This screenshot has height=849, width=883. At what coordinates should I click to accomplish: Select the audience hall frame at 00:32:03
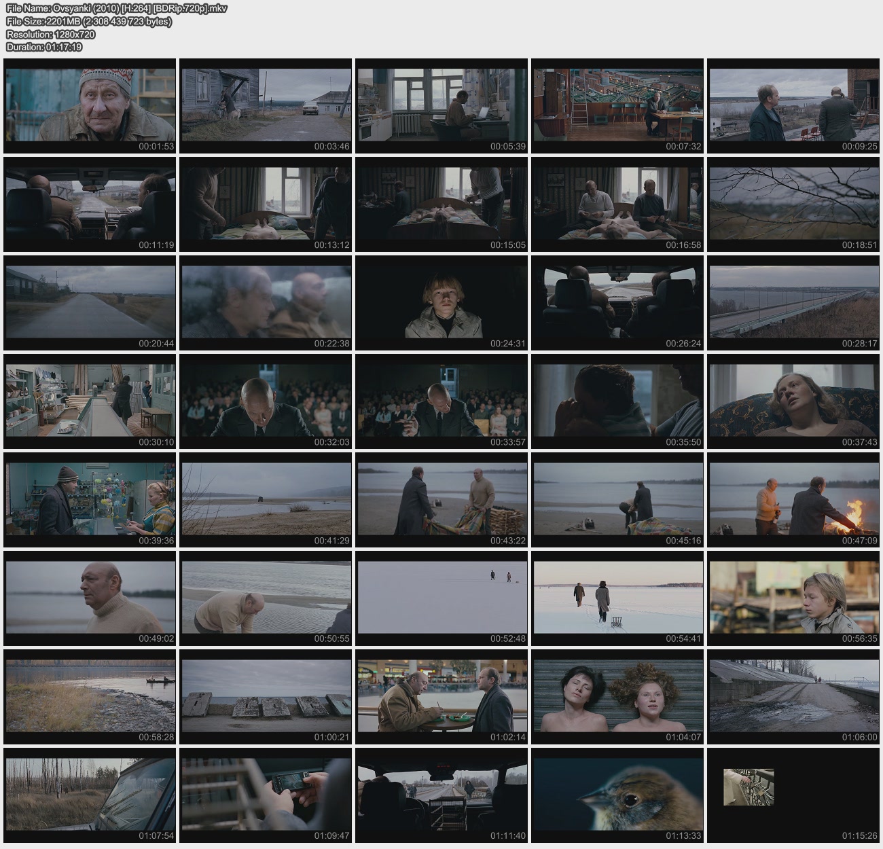tap(266, 401)
